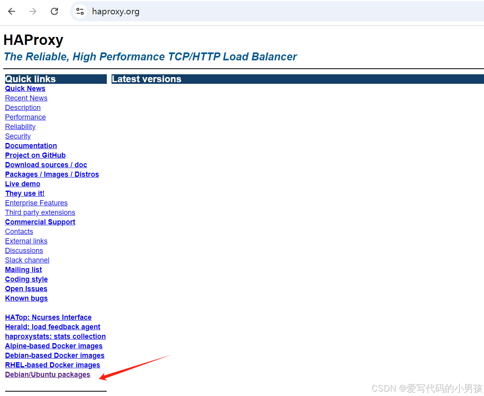The height and width of the screenshot is (396, 484).
Task: Go to the Performance link
Action: tap(25, 117)
